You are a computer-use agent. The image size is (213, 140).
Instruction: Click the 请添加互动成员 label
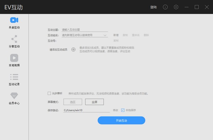[x=59, y=50]
